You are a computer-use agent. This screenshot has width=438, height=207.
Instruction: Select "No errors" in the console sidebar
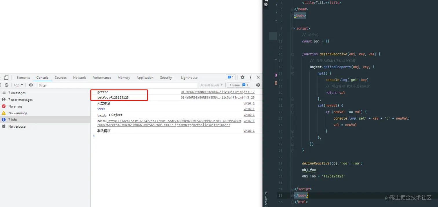click(45, 106)
